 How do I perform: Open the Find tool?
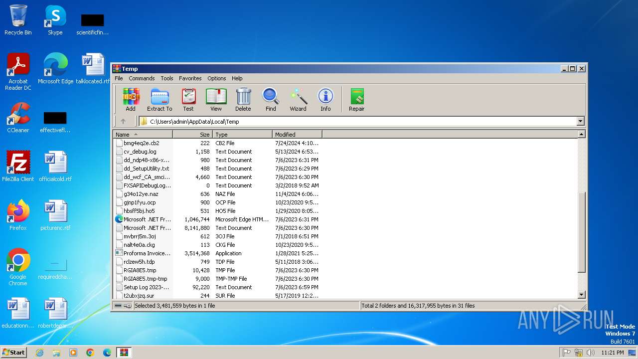[271, 100]
